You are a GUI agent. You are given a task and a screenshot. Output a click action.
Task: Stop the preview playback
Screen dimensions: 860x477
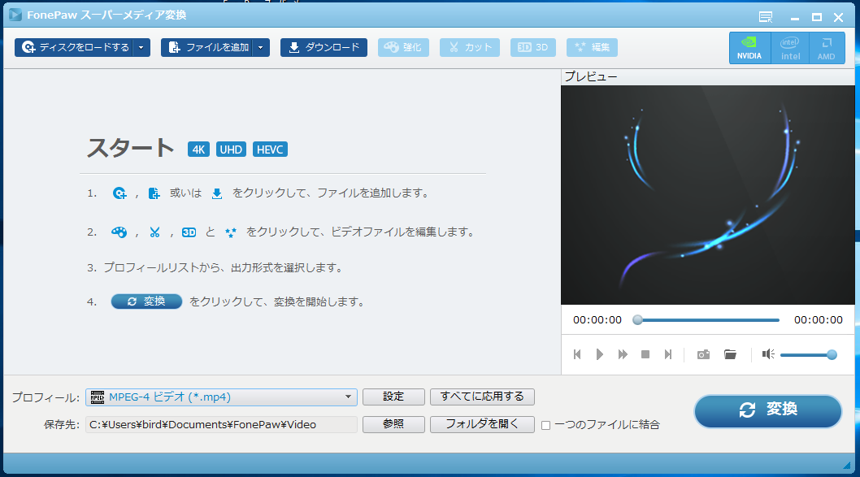645,355
